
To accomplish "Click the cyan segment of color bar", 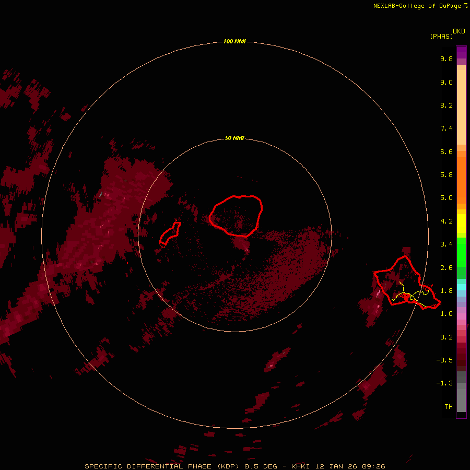I will (x=461, y=287).
